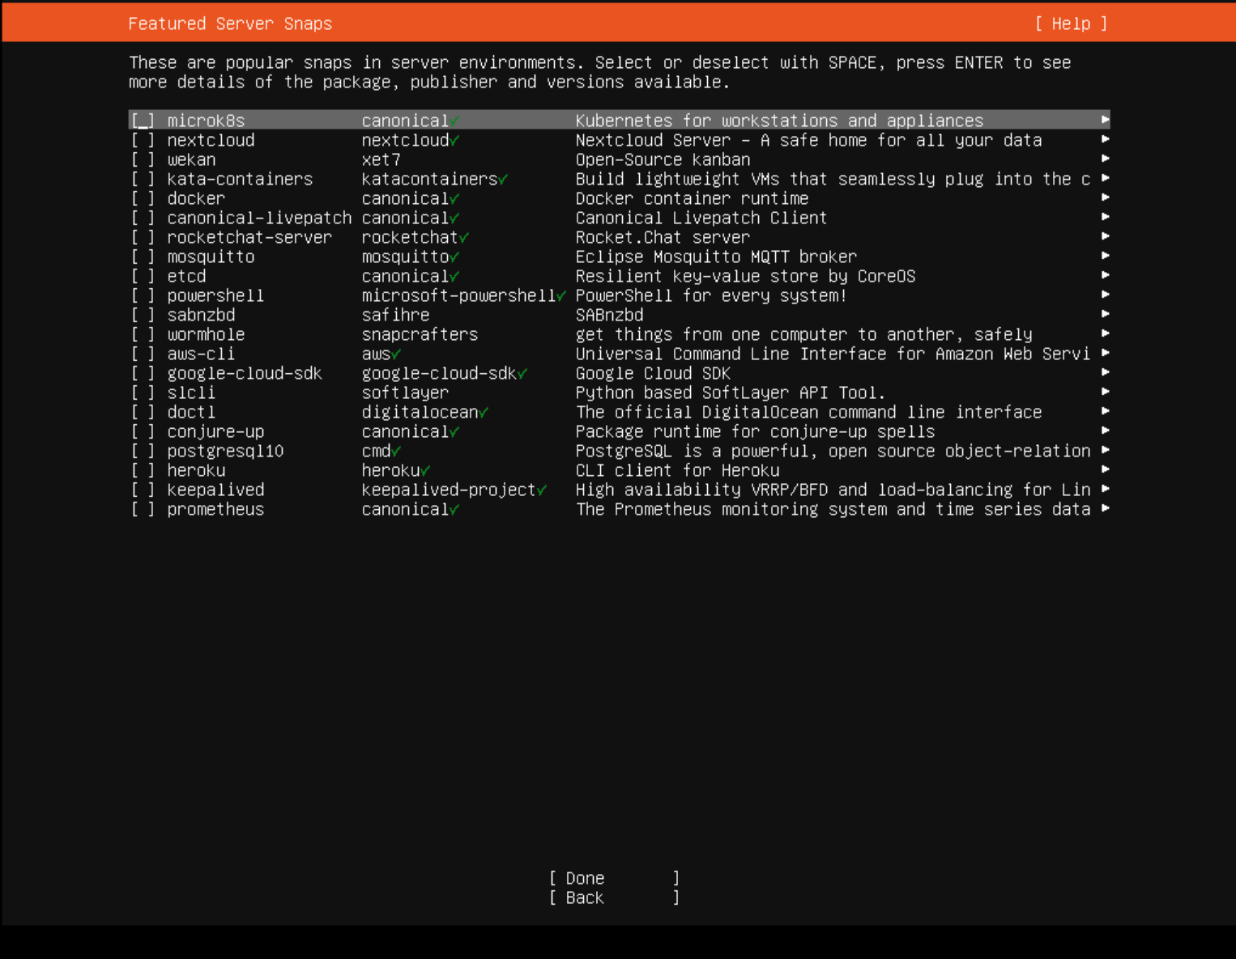This screenshot has height=959, width=1236.
Task: Open the heroku details arrow
Action: [x=1105, y=469]
